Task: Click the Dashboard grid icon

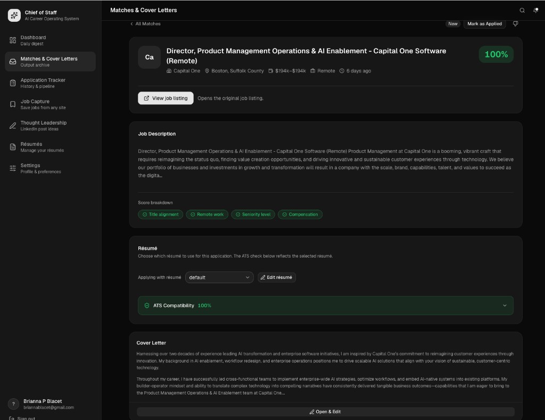Action: pyautogui.click(x=13, y=40)
